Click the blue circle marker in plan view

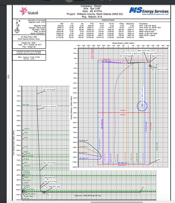pyautogui.click(x=142, y=106)
